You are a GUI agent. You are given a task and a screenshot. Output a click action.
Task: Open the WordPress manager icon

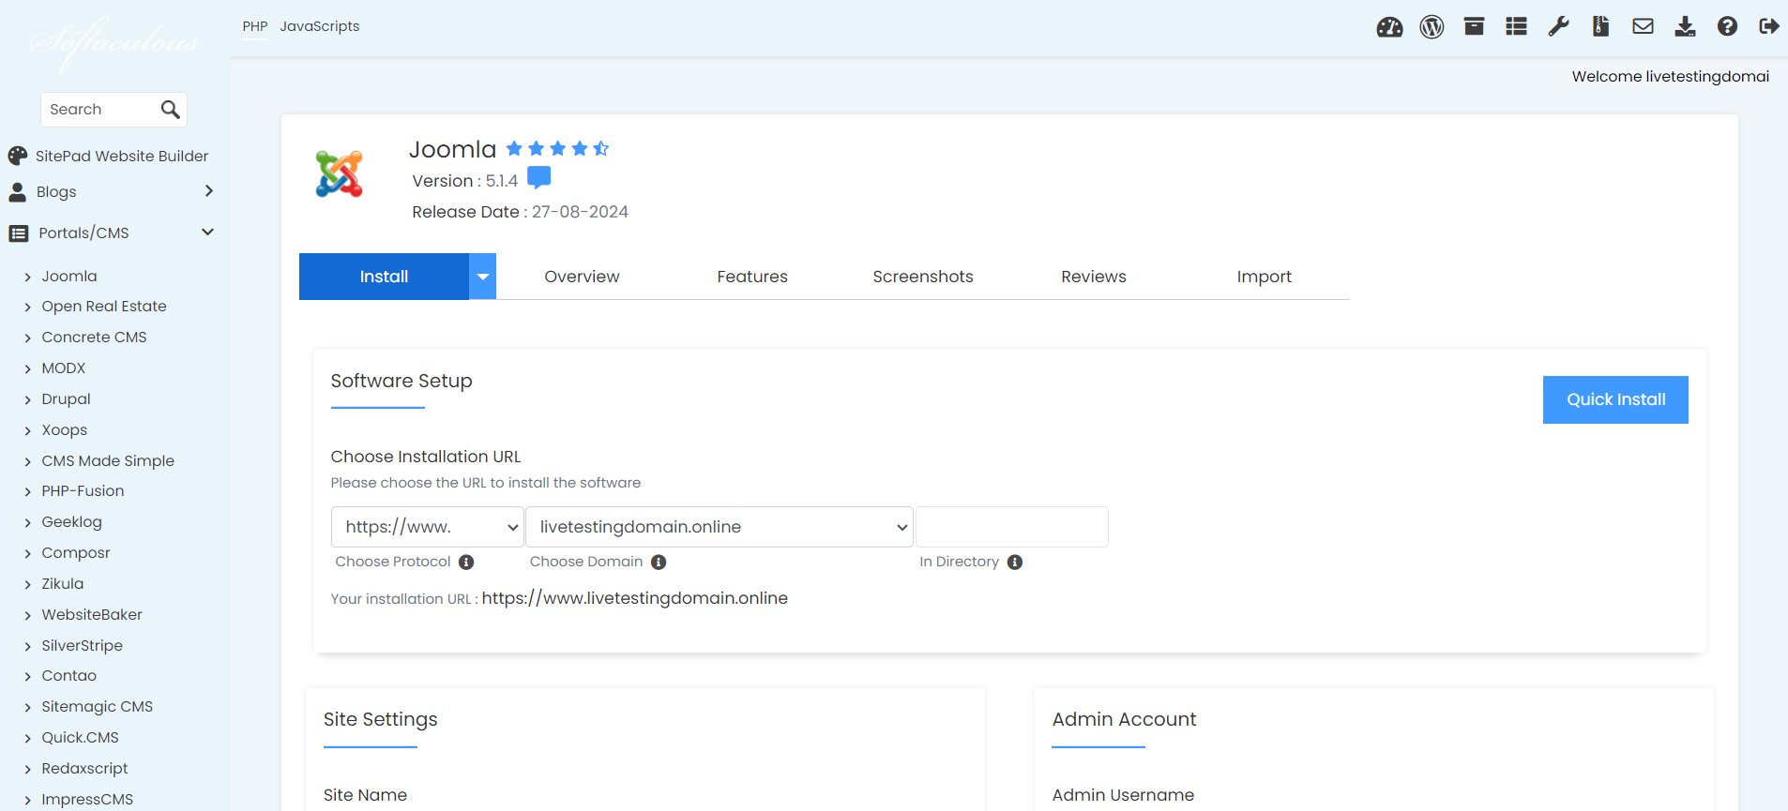[1432, 27]
